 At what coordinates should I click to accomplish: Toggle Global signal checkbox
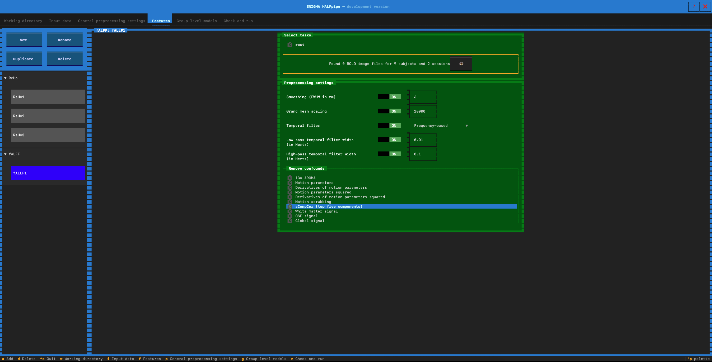point(290,221)
